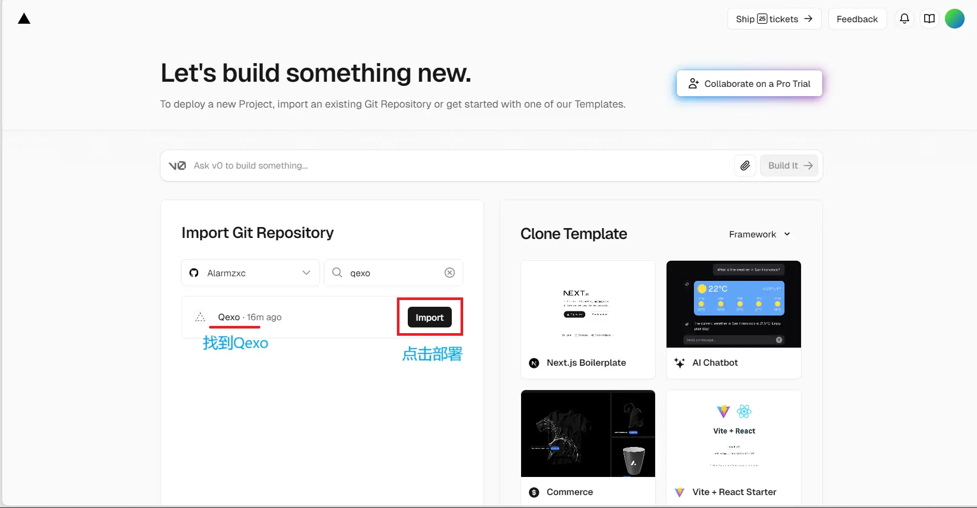Click the v0 logo in prompt box
977x508 pixels.
(x=177, y=166)
